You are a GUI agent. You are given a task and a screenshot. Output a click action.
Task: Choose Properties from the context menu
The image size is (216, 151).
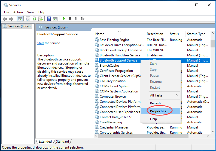158,111
